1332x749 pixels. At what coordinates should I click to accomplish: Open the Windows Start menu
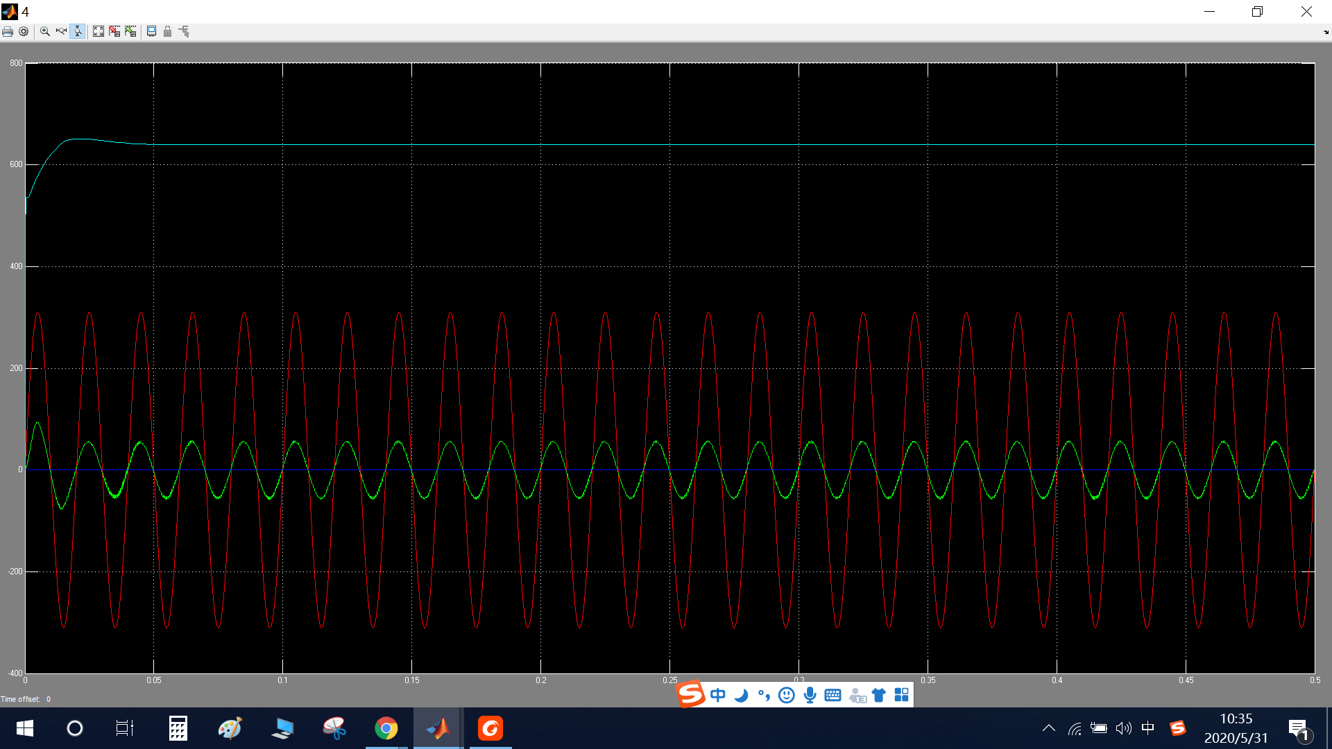pyautogui.click(x=25, y=728)
